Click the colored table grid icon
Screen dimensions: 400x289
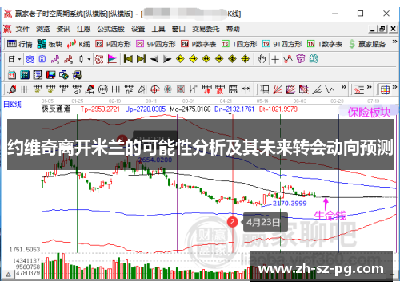coord(385,90)
